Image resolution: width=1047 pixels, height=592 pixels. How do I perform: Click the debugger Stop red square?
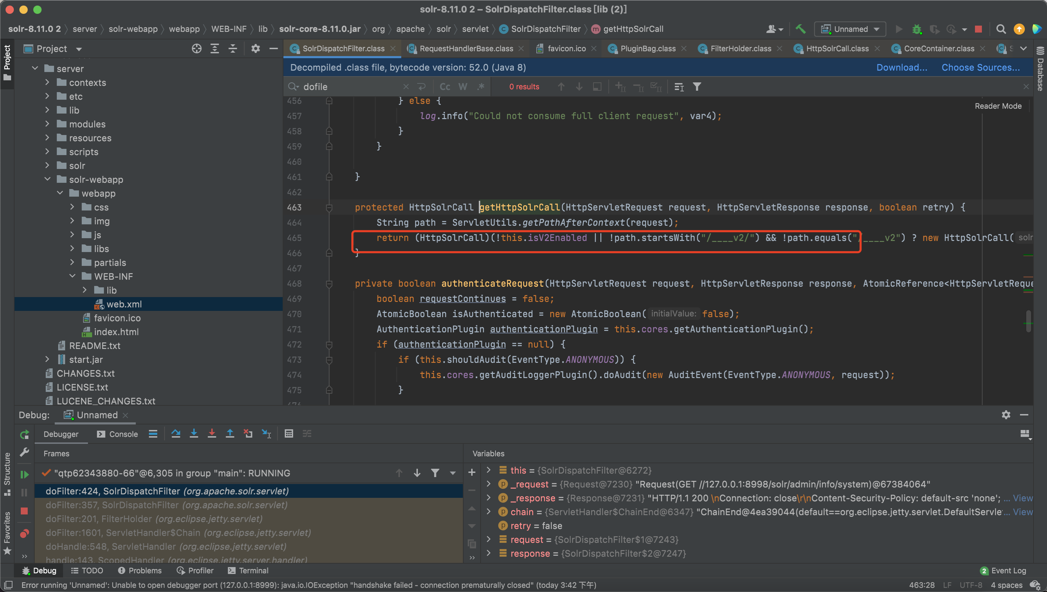(24, 511)
